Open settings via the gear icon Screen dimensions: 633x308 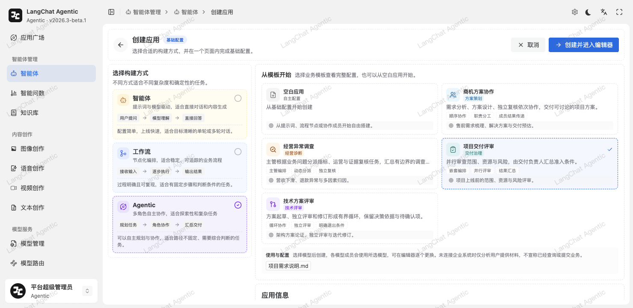coord(575,12)
